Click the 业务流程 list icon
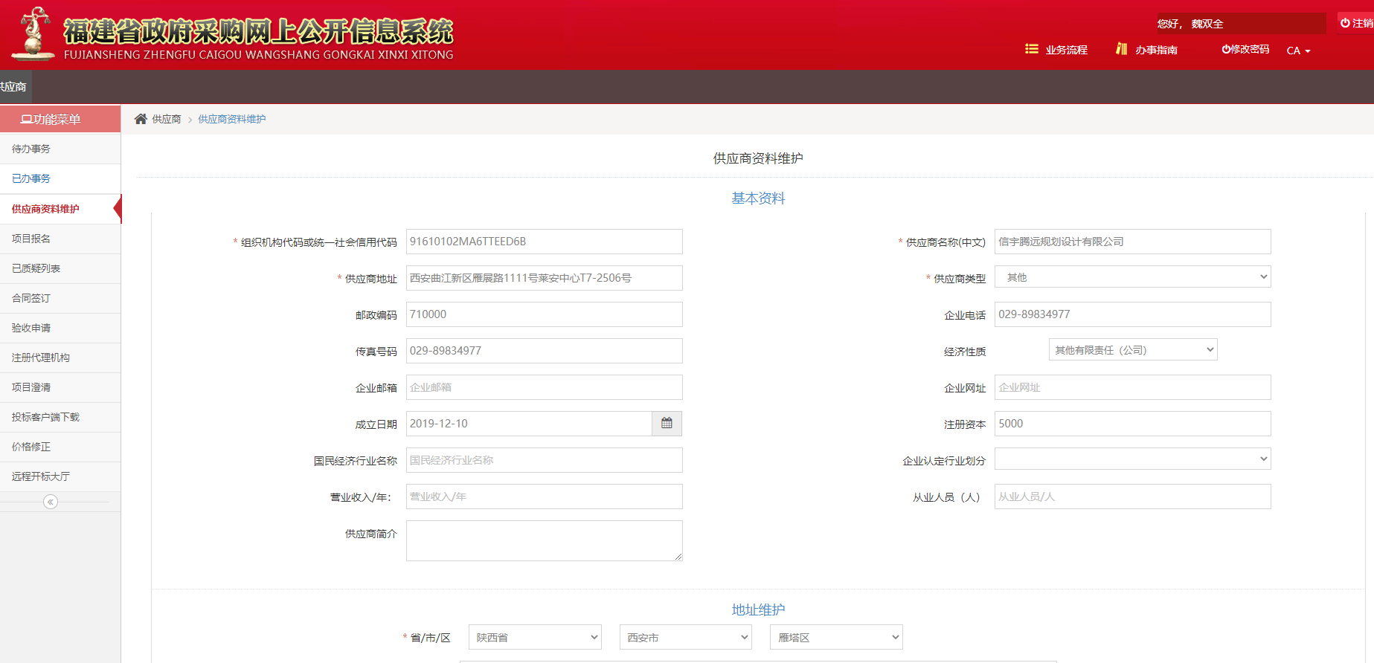1374x663 pixels. coord(1031,49)
